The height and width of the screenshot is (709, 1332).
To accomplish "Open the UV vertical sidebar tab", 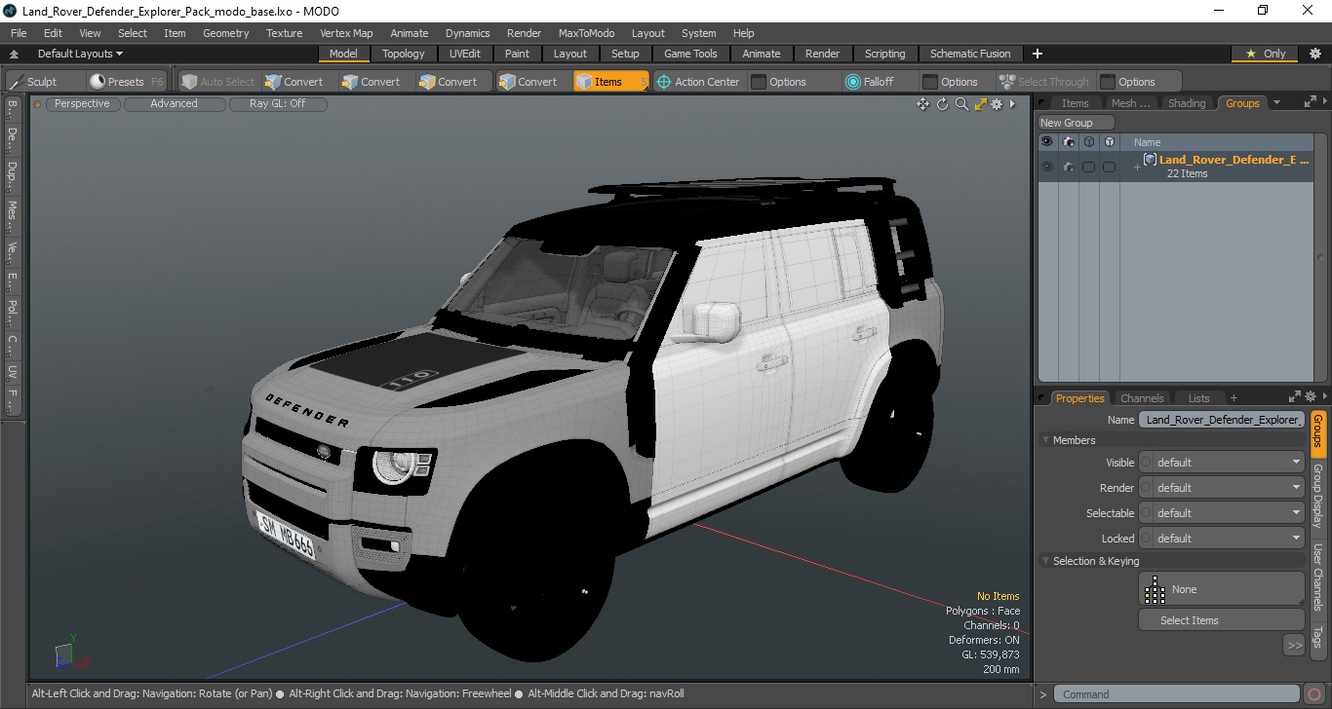I will point(12,372).
